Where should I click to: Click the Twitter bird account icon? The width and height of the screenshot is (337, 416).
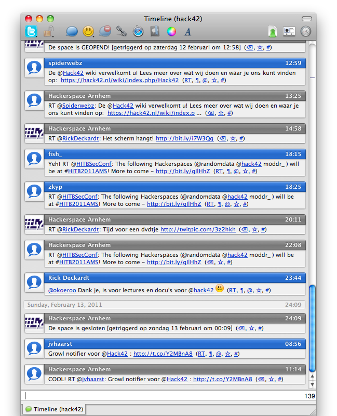(x=31, y=32)
